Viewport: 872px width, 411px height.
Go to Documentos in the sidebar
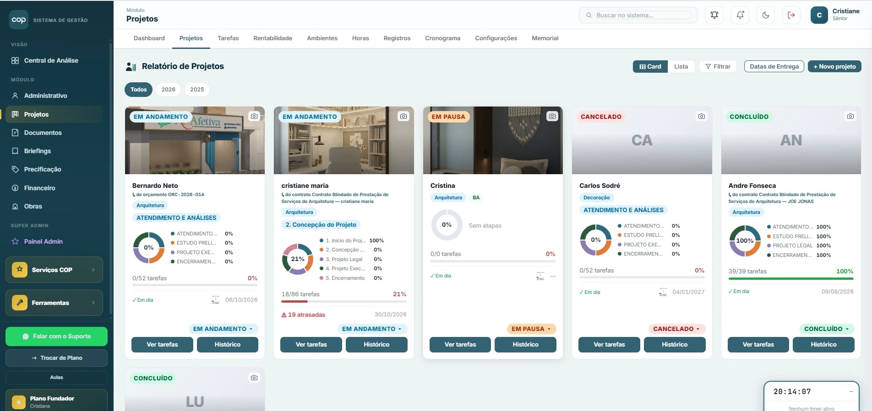(43, 133)
